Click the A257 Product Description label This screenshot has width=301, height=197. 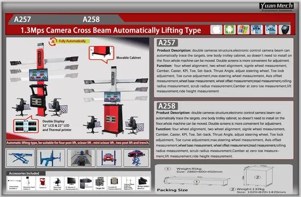click(174, 50)
